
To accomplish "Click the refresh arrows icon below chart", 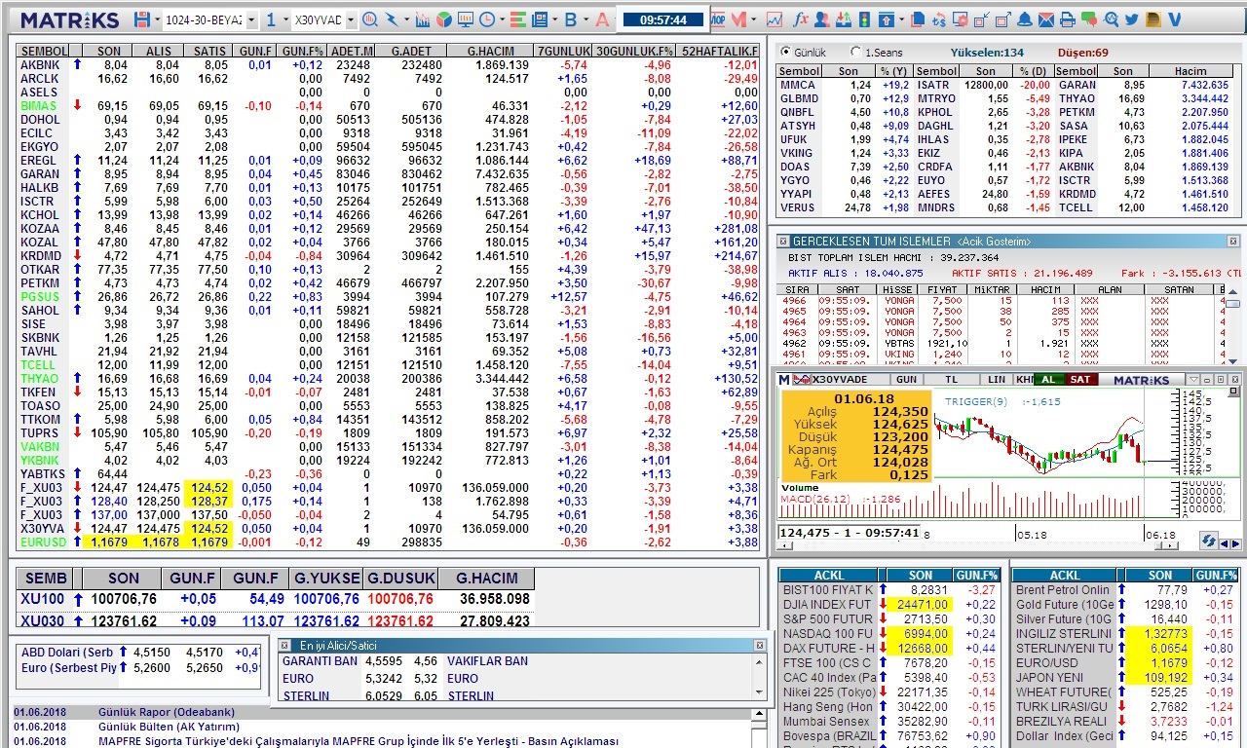I will [x=1209, y=541].
